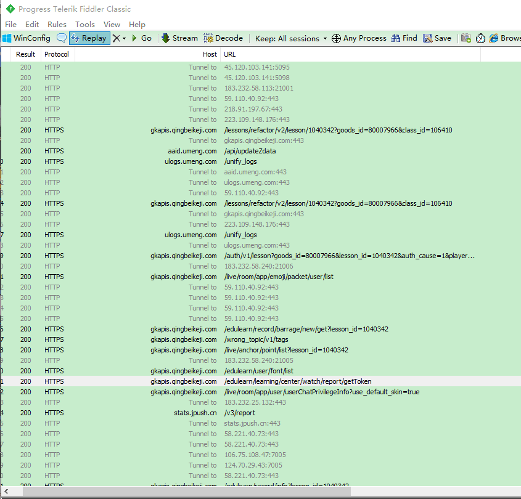Open the Tools menu
This screenshot has height=499, width=521.
(84, 24)
